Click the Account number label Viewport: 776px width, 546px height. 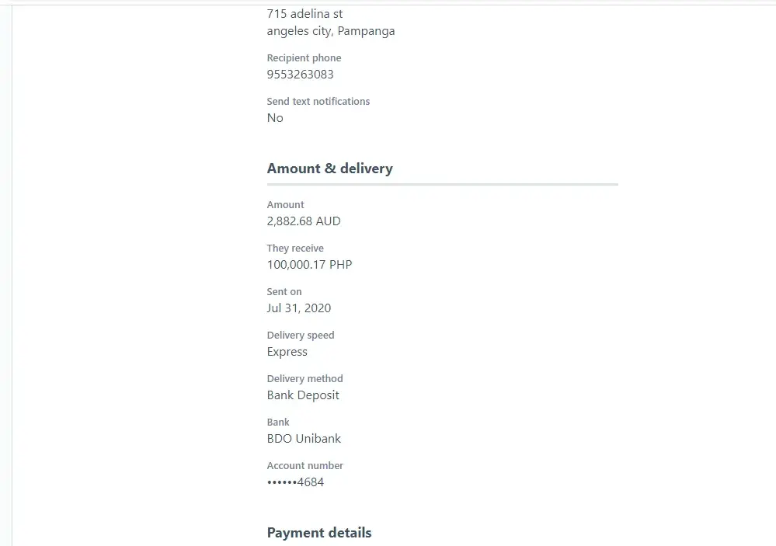[x=304, y=466]
